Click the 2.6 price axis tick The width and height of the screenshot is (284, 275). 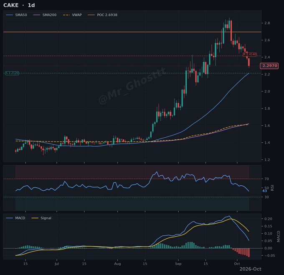pyautogui.click(x=267, y=40)
